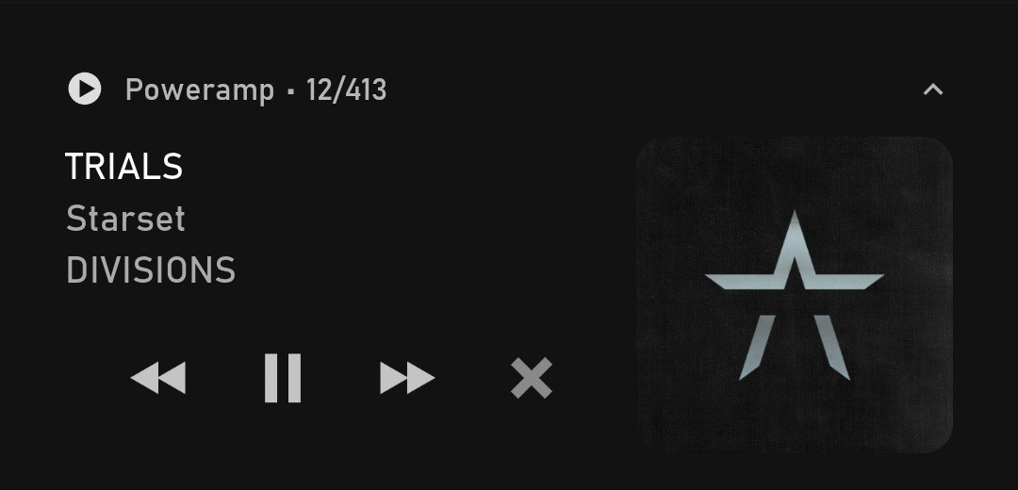
Task: Collapse the Poweramp notification with the chevron
Action: [933, 90]
